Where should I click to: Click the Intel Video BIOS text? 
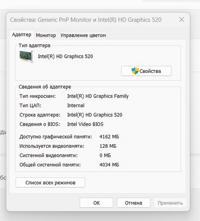85,124
